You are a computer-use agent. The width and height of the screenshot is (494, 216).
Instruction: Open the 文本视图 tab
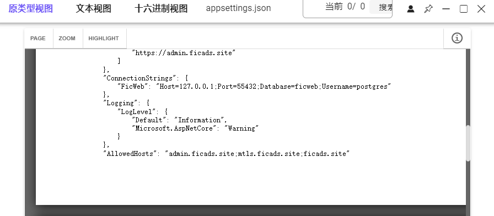94,8
